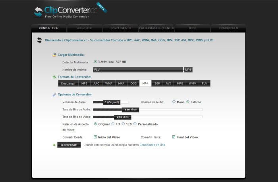278x182 pixels.
Task: Click the swap arrows icon beside the welcome message
Action: (x=39, y=40)
